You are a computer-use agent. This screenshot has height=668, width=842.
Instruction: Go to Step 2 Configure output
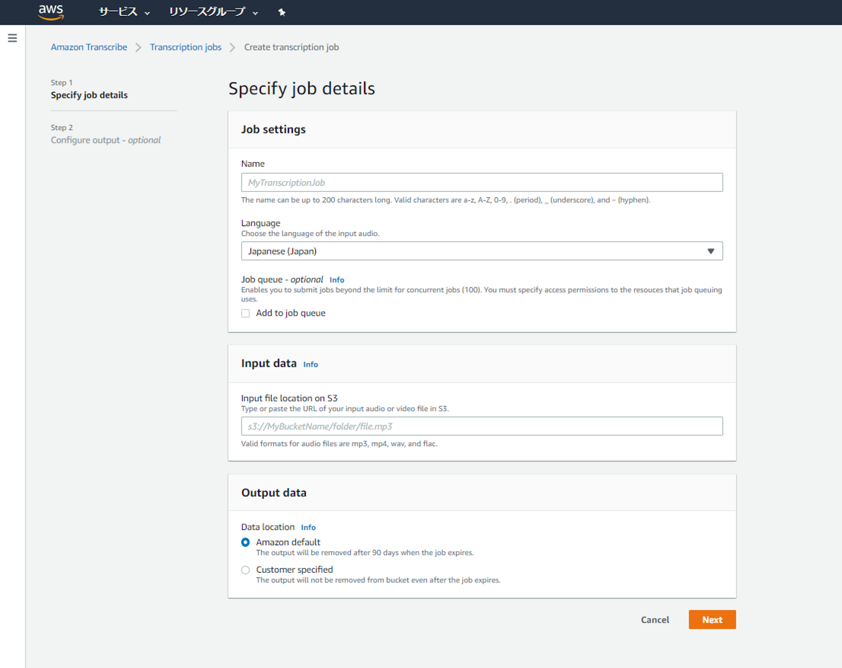coord(105,140)
